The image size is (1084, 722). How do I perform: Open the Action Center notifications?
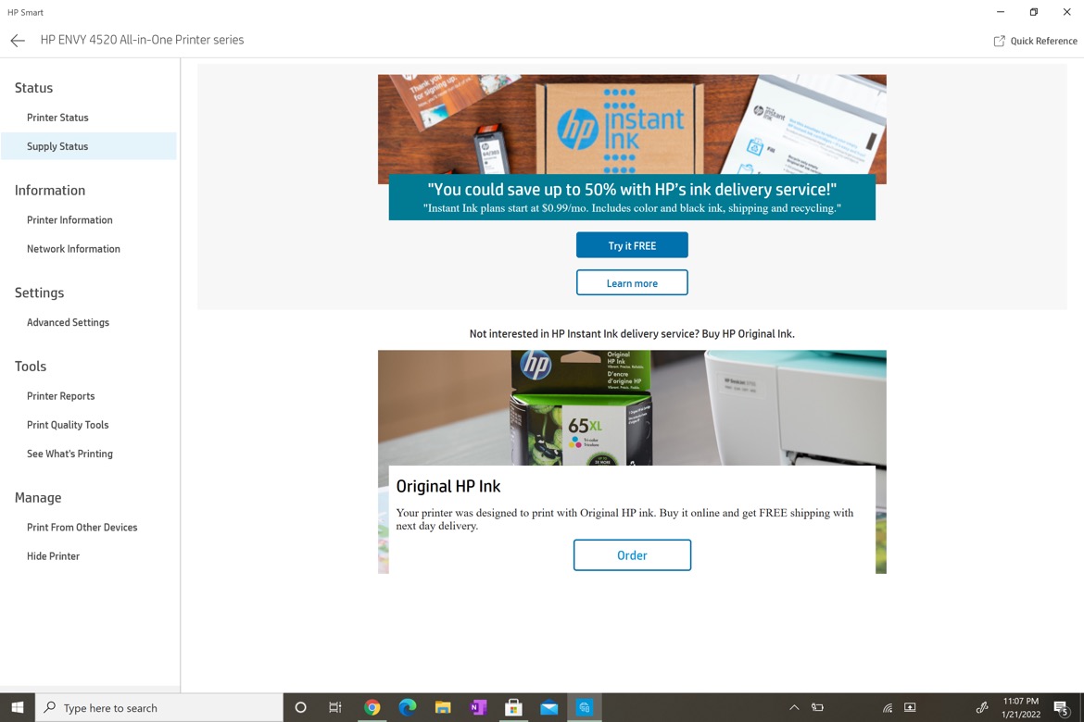click(1062, 707)
